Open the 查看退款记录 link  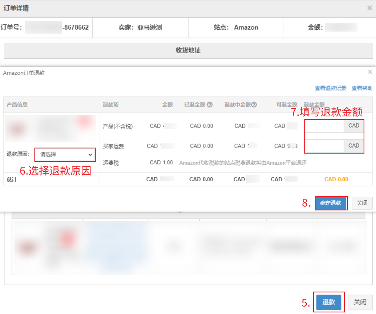330,88
